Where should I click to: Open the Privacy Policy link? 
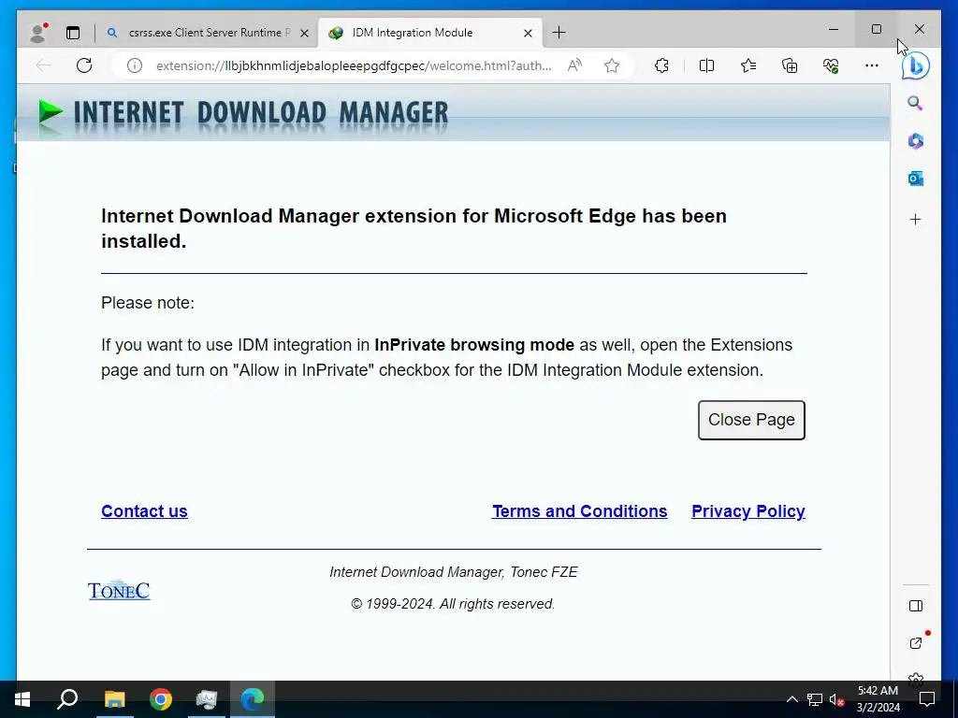[748, 511]
